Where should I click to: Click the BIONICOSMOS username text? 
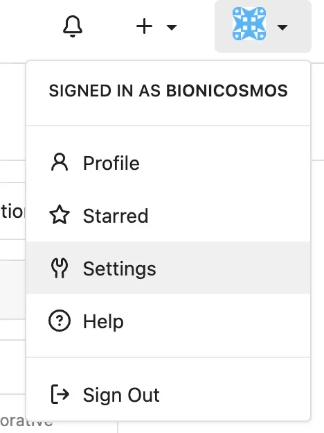click(227, 91)
